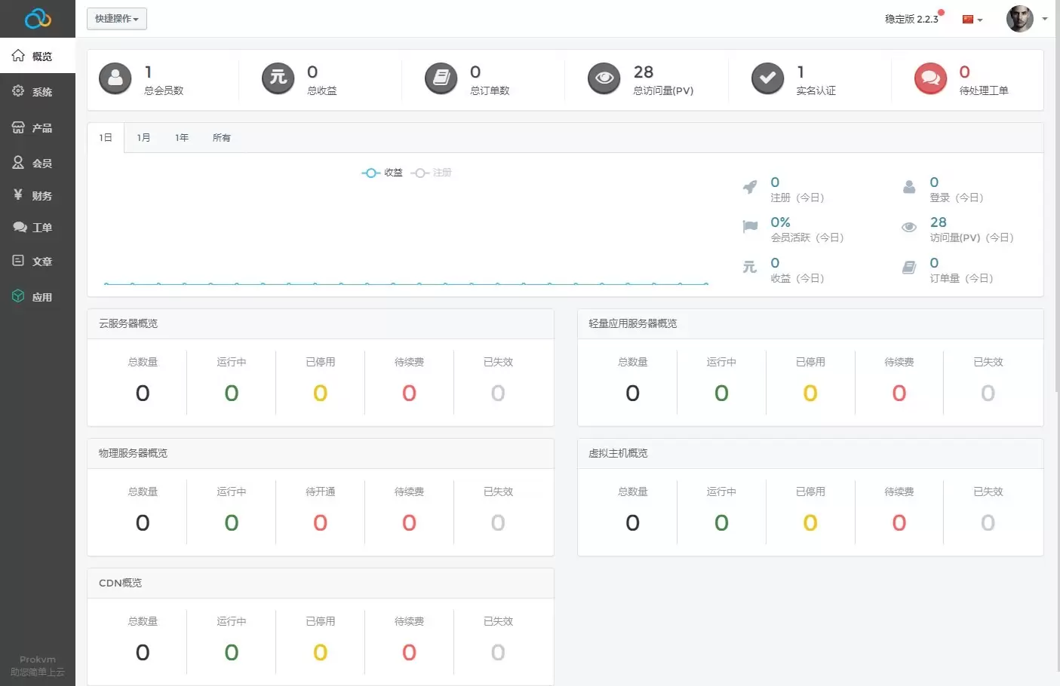Screen dimensions: 1060x686
Task: Click 已失效 count in 虚拟主机概览
Action: [988, 522]
